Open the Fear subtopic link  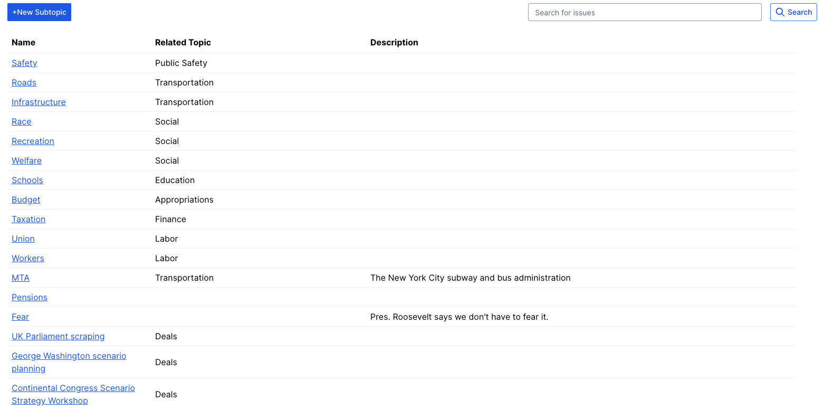20,317
